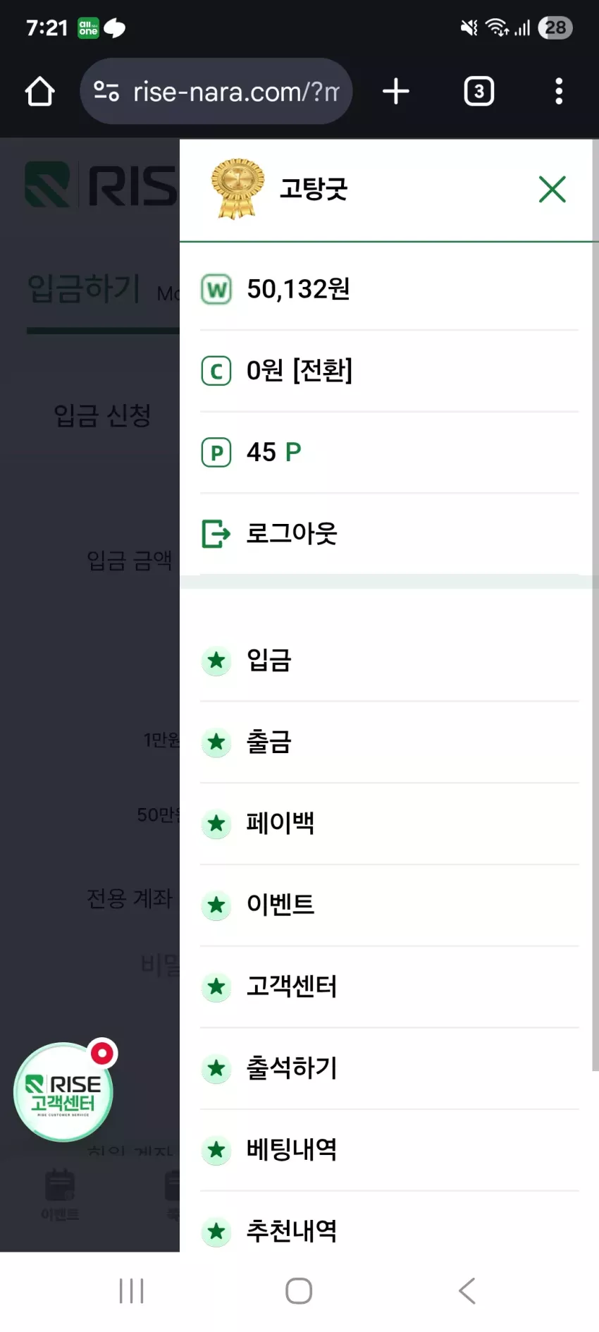Open RISE 고객센터 floating chat bubble

coord(64,1090)
